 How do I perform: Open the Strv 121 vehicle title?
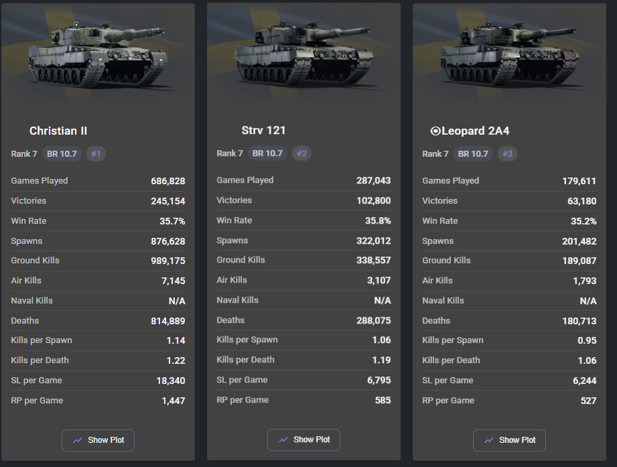point(263,131)
